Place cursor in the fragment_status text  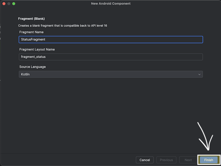tap(33, 57)
